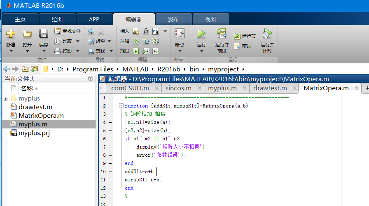
Task: Click the Print (打印) icon
Action: [x=57, y=51]
